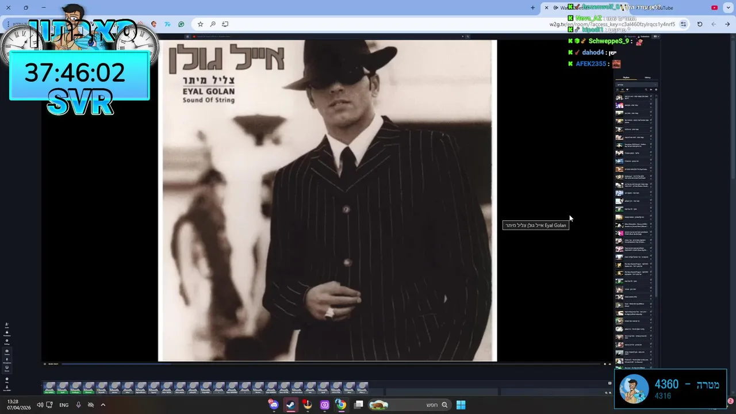This screenshot has height=414, width=736.
Task: Open a new tab with plus button
Action: (x=532, y=7)
